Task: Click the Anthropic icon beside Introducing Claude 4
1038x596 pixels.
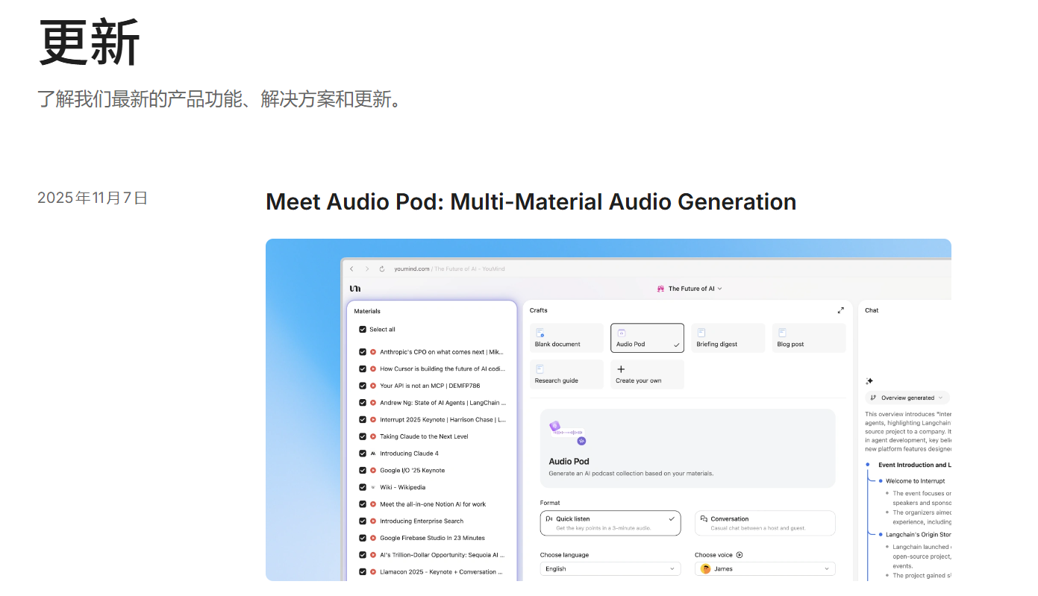Action: 373,454
